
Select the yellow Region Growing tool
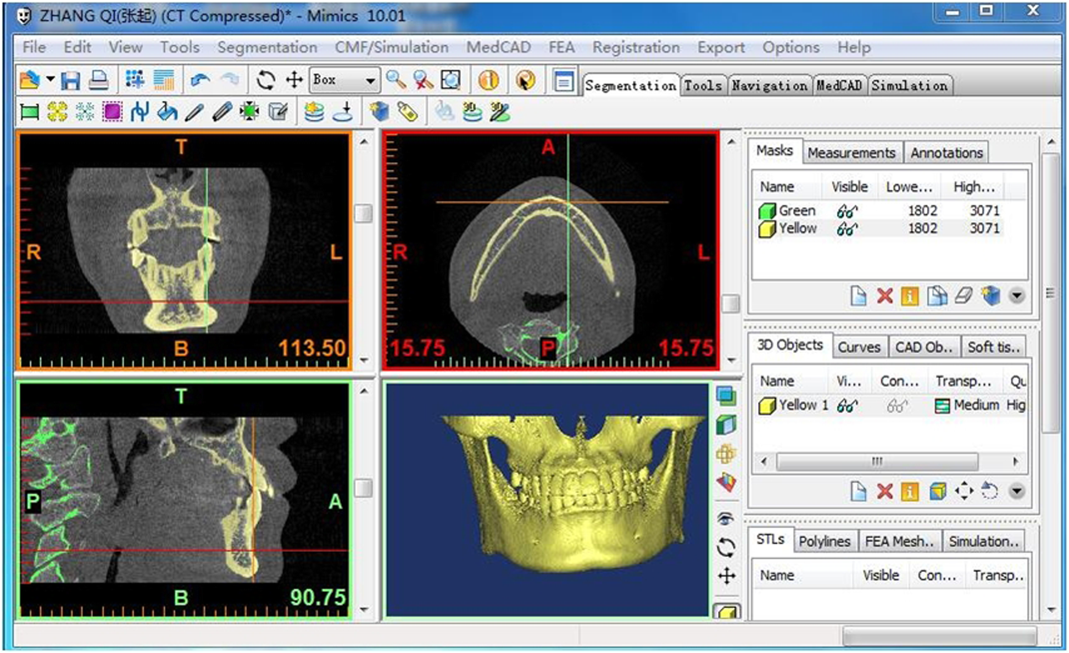coord(57,112)
